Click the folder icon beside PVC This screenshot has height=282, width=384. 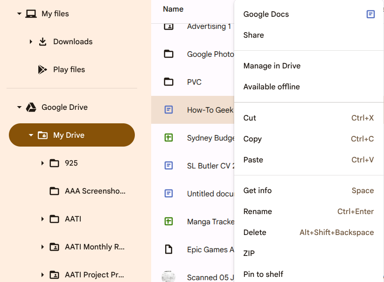pyautogui.click(x=168, y=82)
